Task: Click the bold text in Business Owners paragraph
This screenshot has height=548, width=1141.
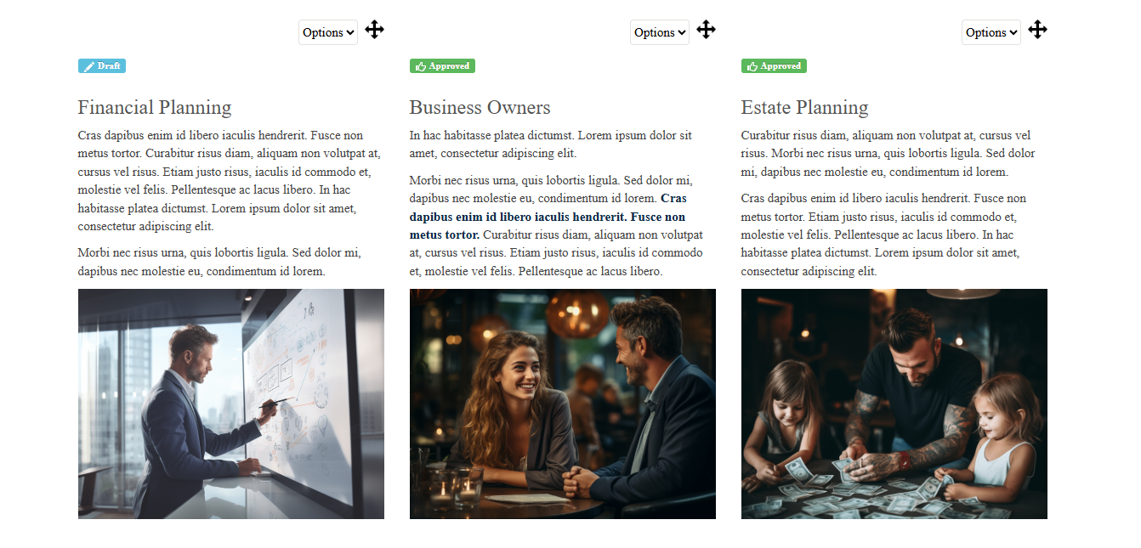Action: 548,216
